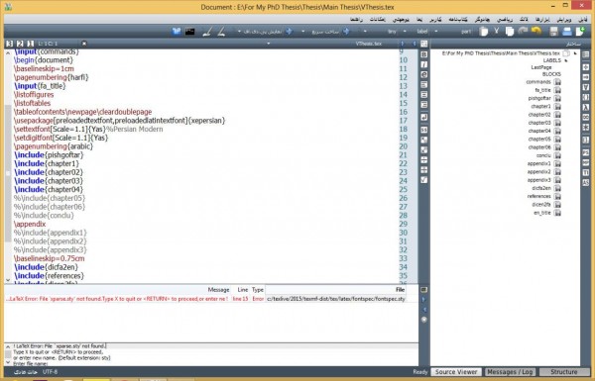Open the PS (pstricks) commands panel
Image resolution: width=595 pixels, height=381 pixels.
pyautogui.click(x=585, y=152)
